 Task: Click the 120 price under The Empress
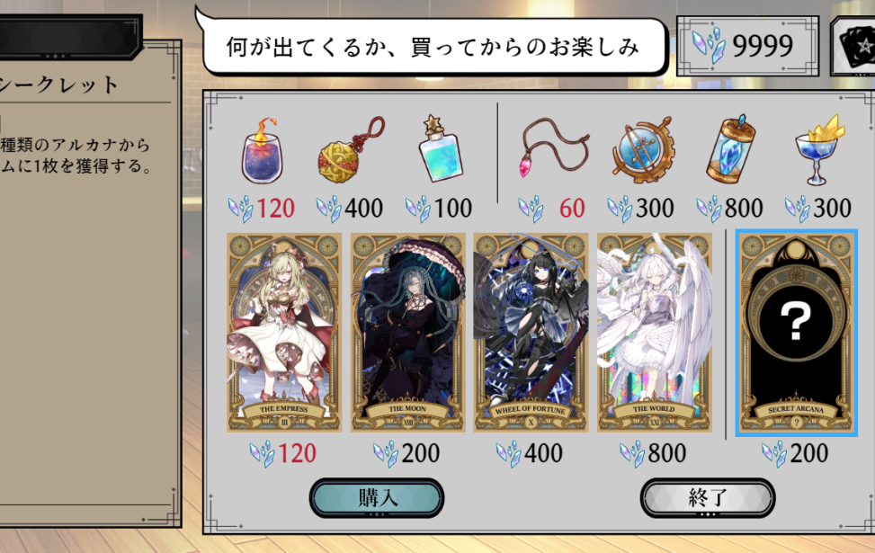tap(297, 453)
